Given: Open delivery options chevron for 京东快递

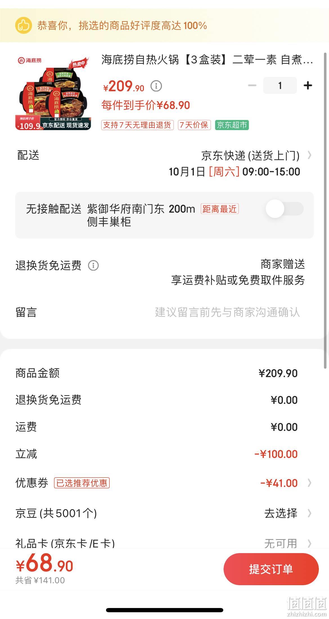Looking at the screenshot, I should point(310,155).
